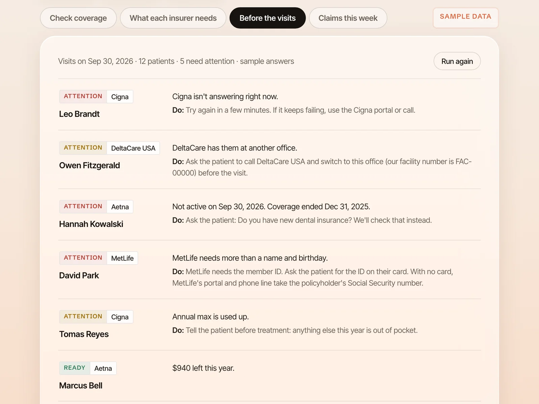Click patient name Owen Fitzgerald
Viewport: 539px width, 404px height.
point(90,166)
